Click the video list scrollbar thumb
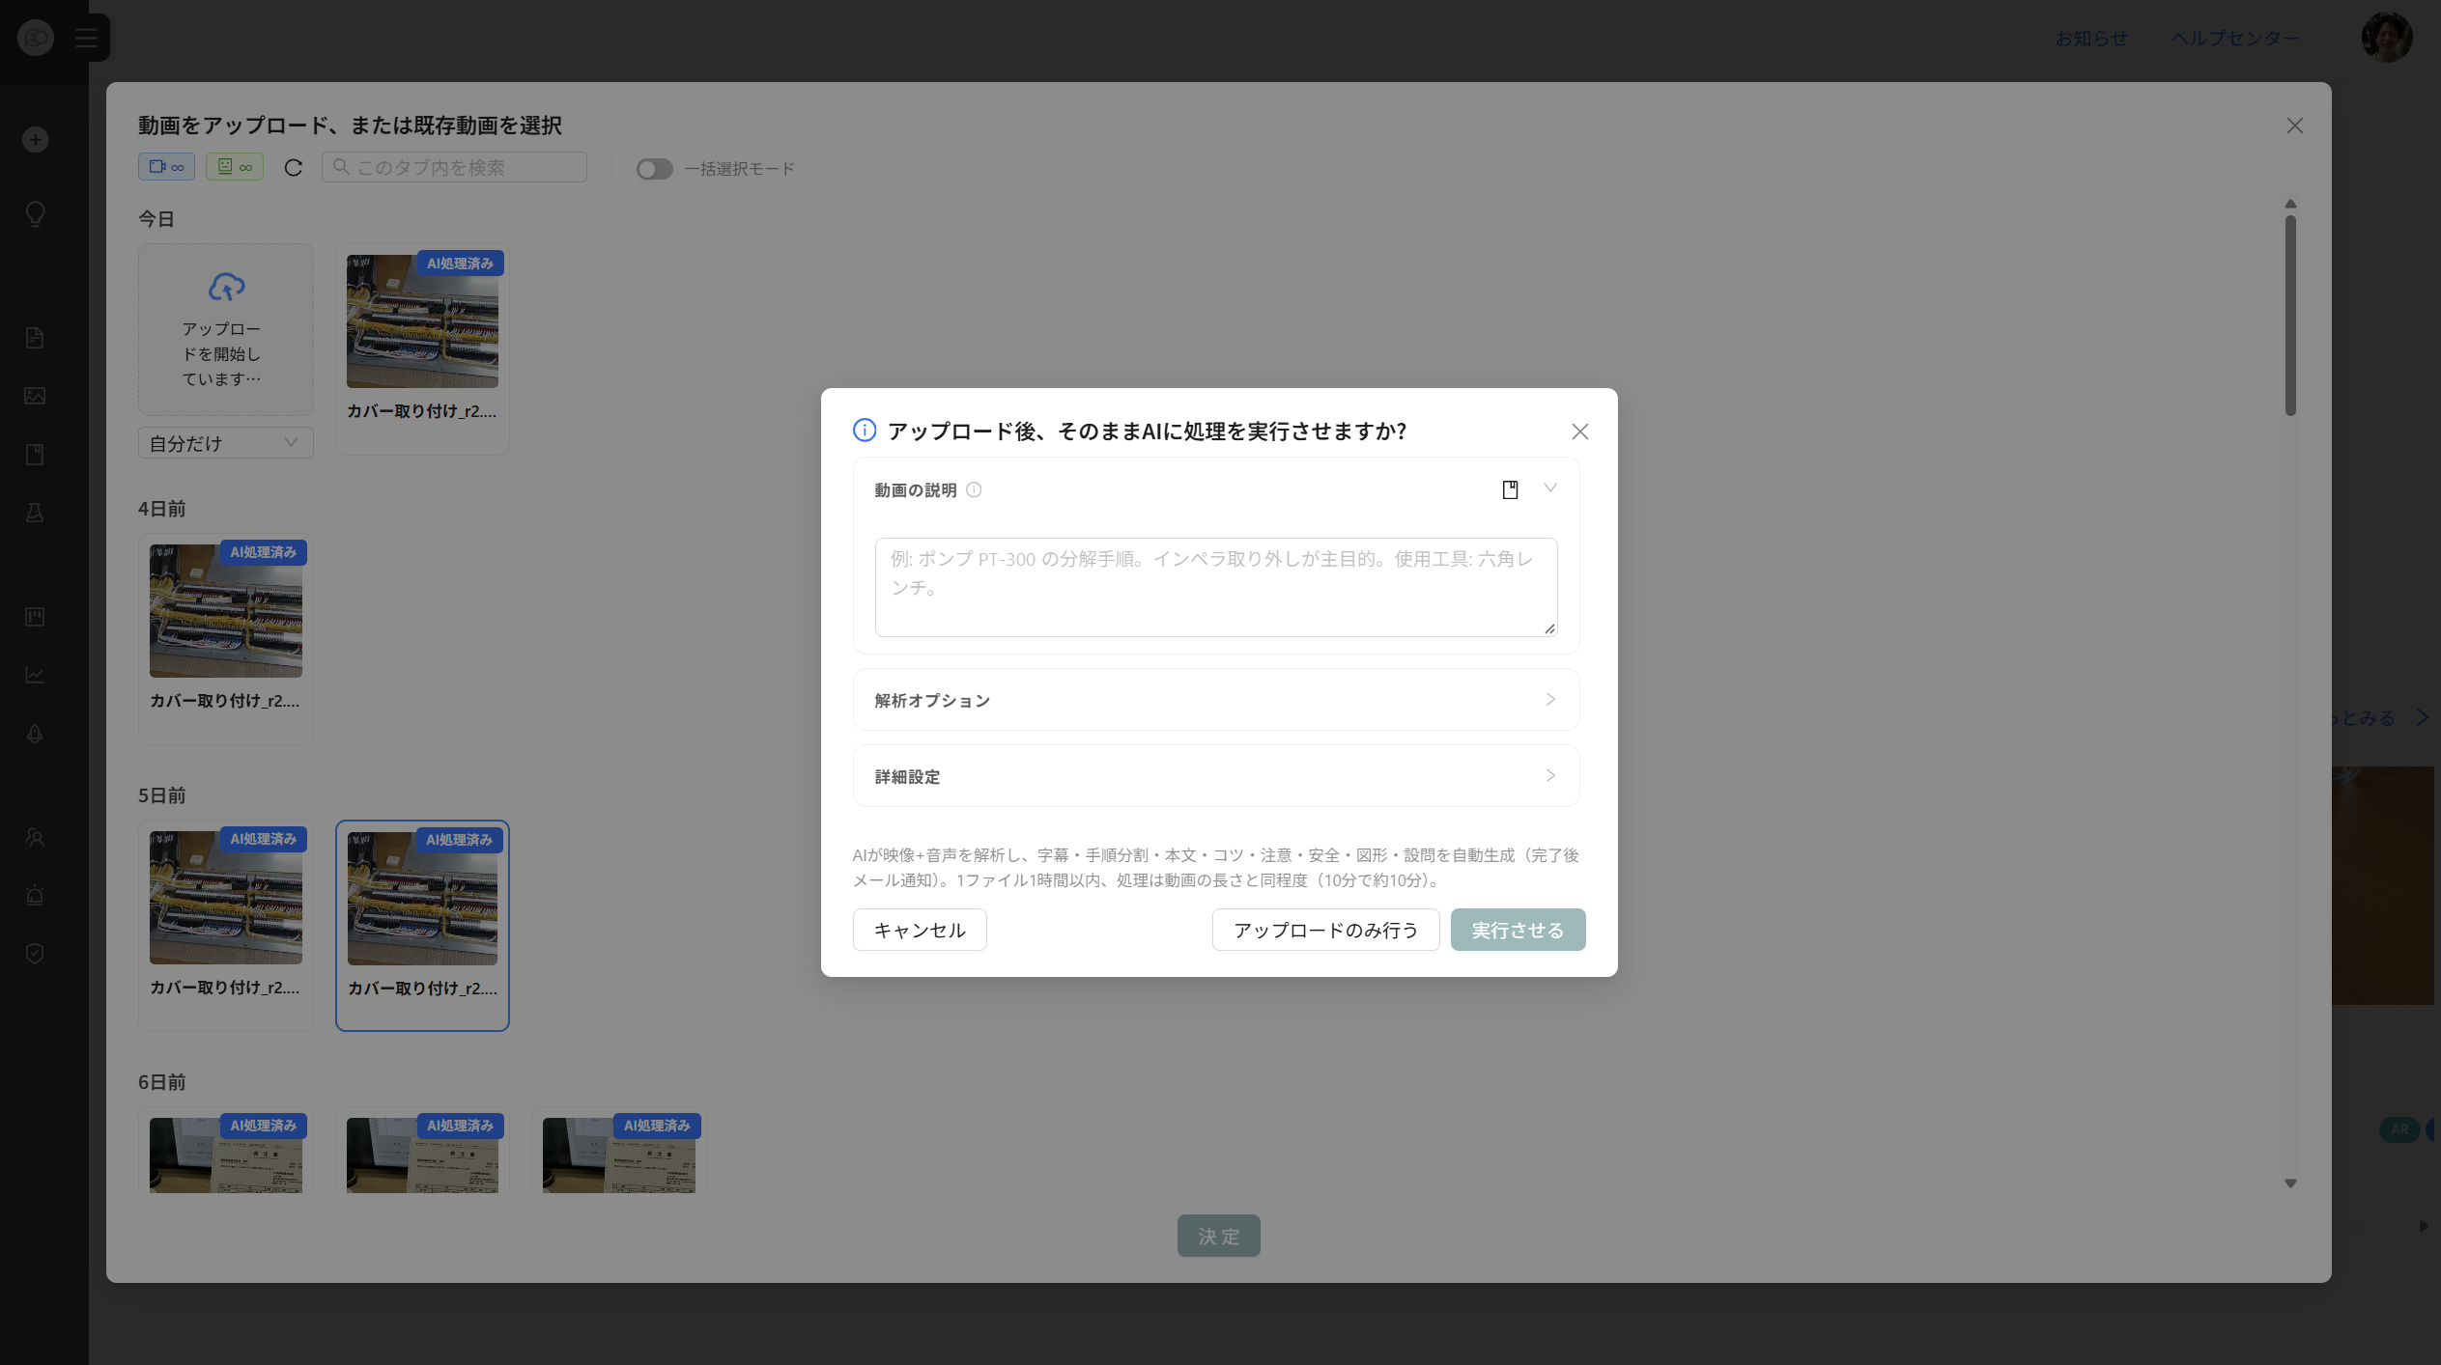 tap(2289, 316)
